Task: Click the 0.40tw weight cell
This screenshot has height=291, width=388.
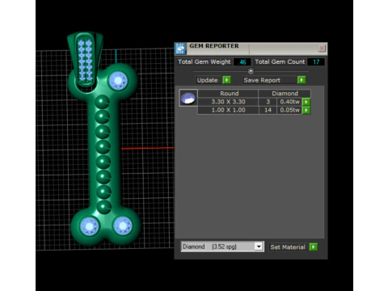Action: 289,102
